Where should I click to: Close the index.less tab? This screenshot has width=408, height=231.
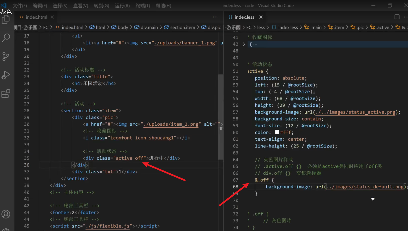[261, 17]
